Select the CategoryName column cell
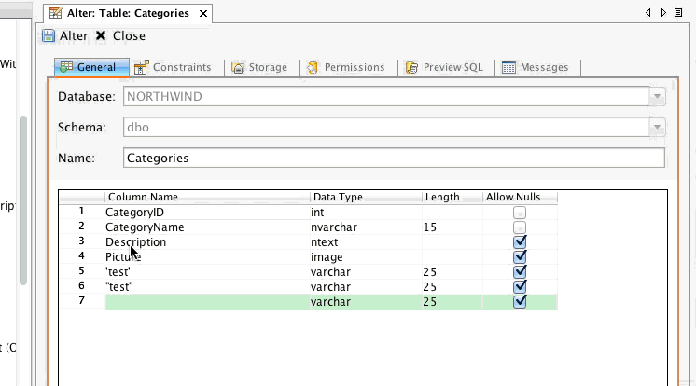Image resolution: width=696 pixels, height=386 pixels. click(205, 227)
